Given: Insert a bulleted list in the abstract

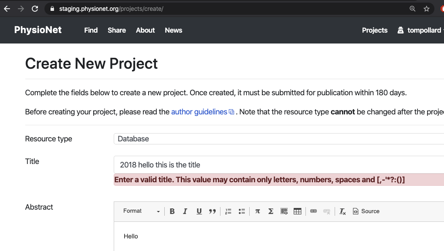Looking at the screenshot, I should point(241,211).
